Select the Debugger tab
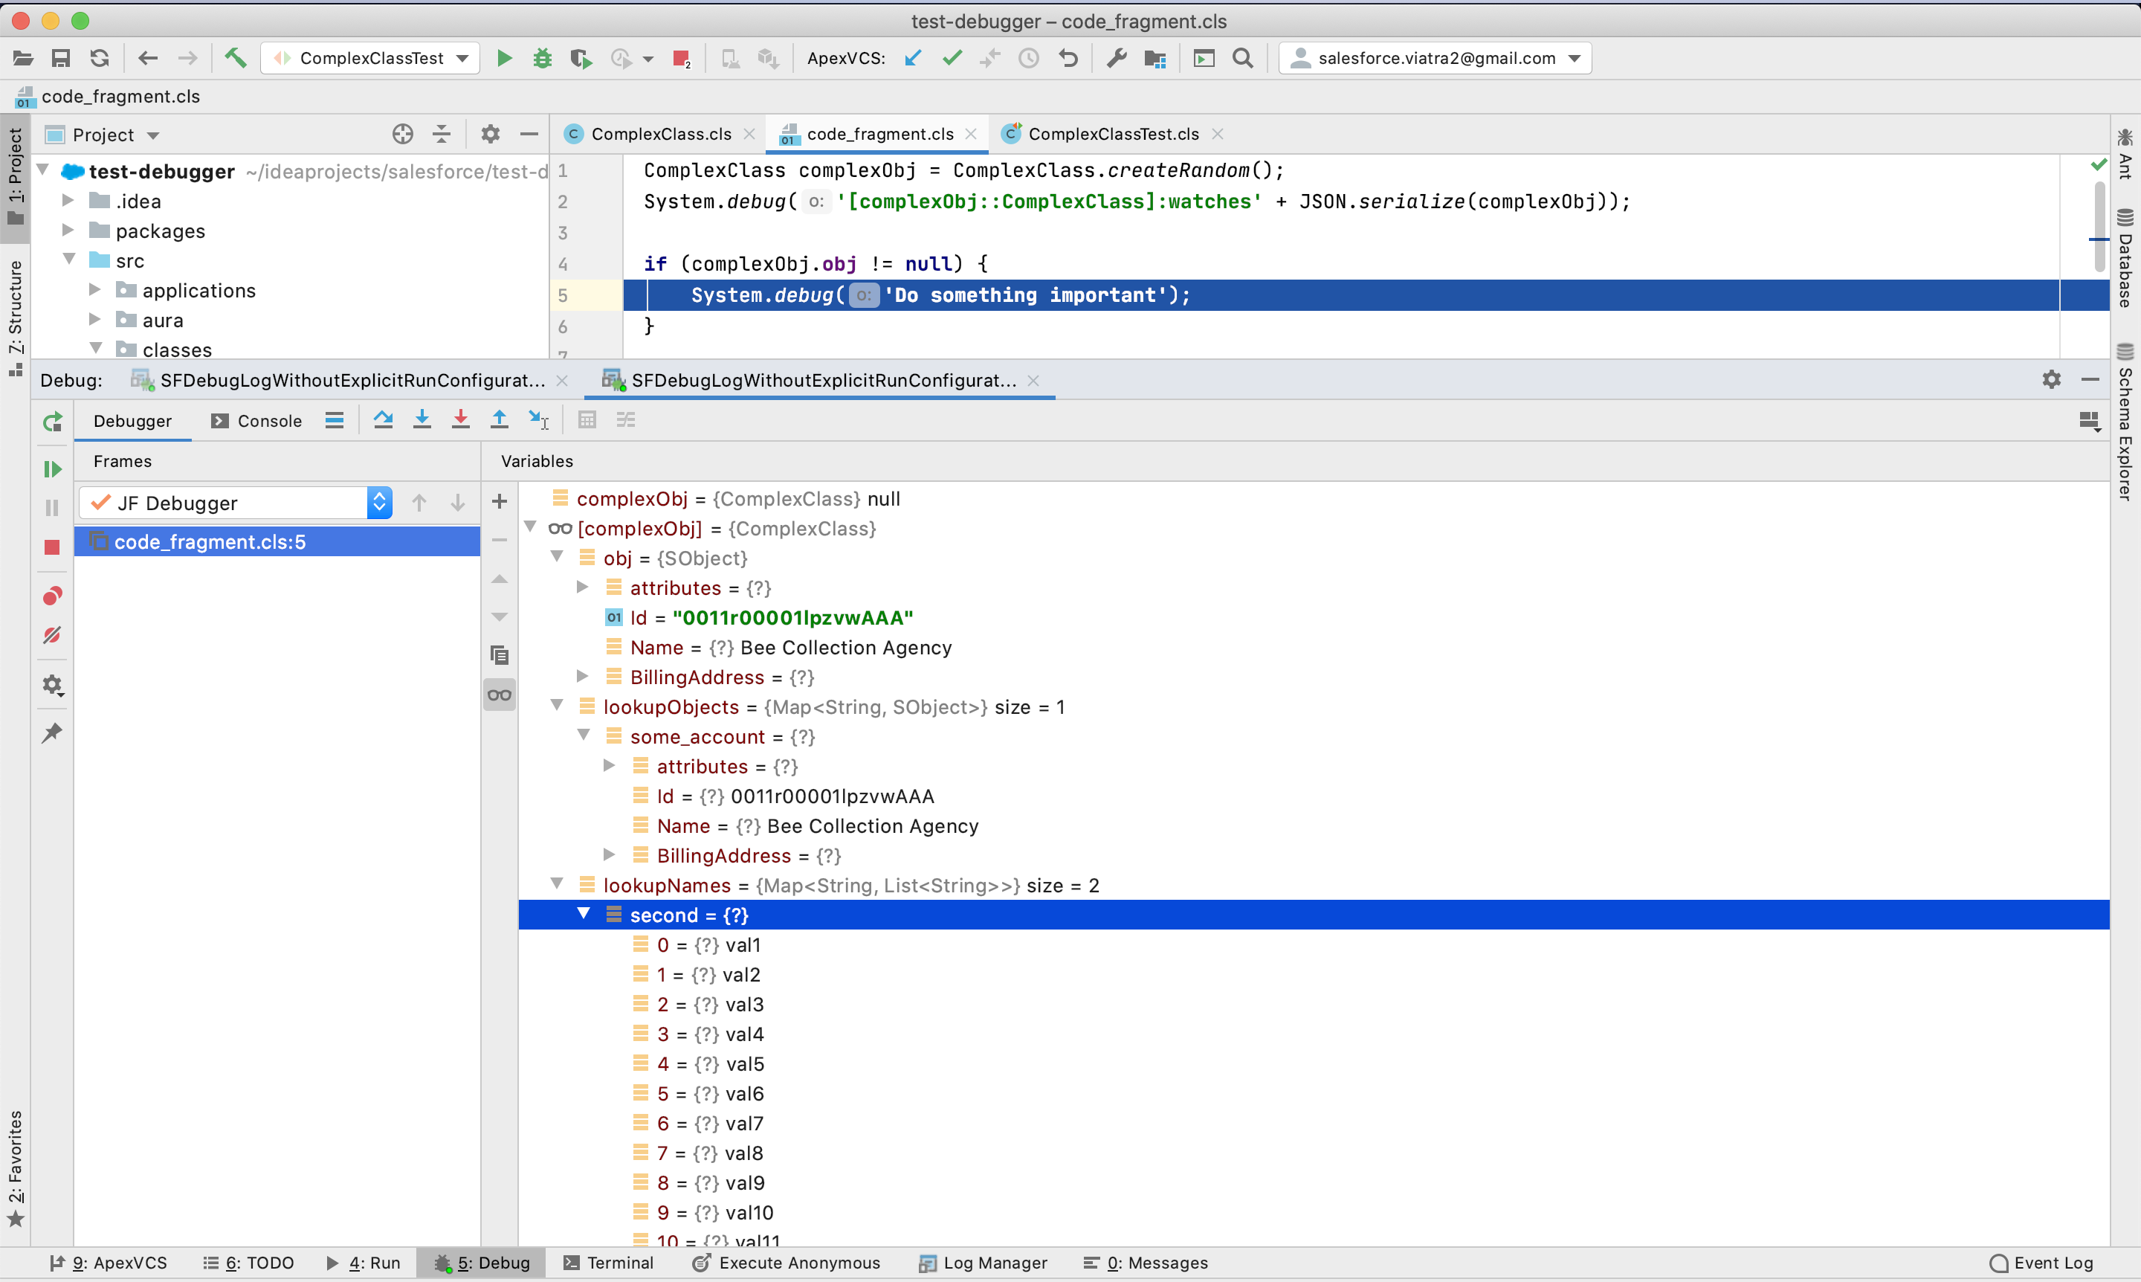Viewport: 2141px width, 1282px height. click(132, 421)
